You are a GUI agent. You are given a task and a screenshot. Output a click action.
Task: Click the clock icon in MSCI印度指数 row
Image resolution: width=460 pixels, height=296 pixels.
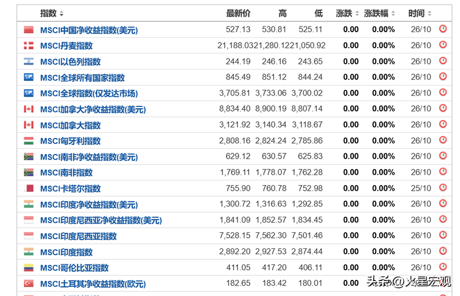443,251
